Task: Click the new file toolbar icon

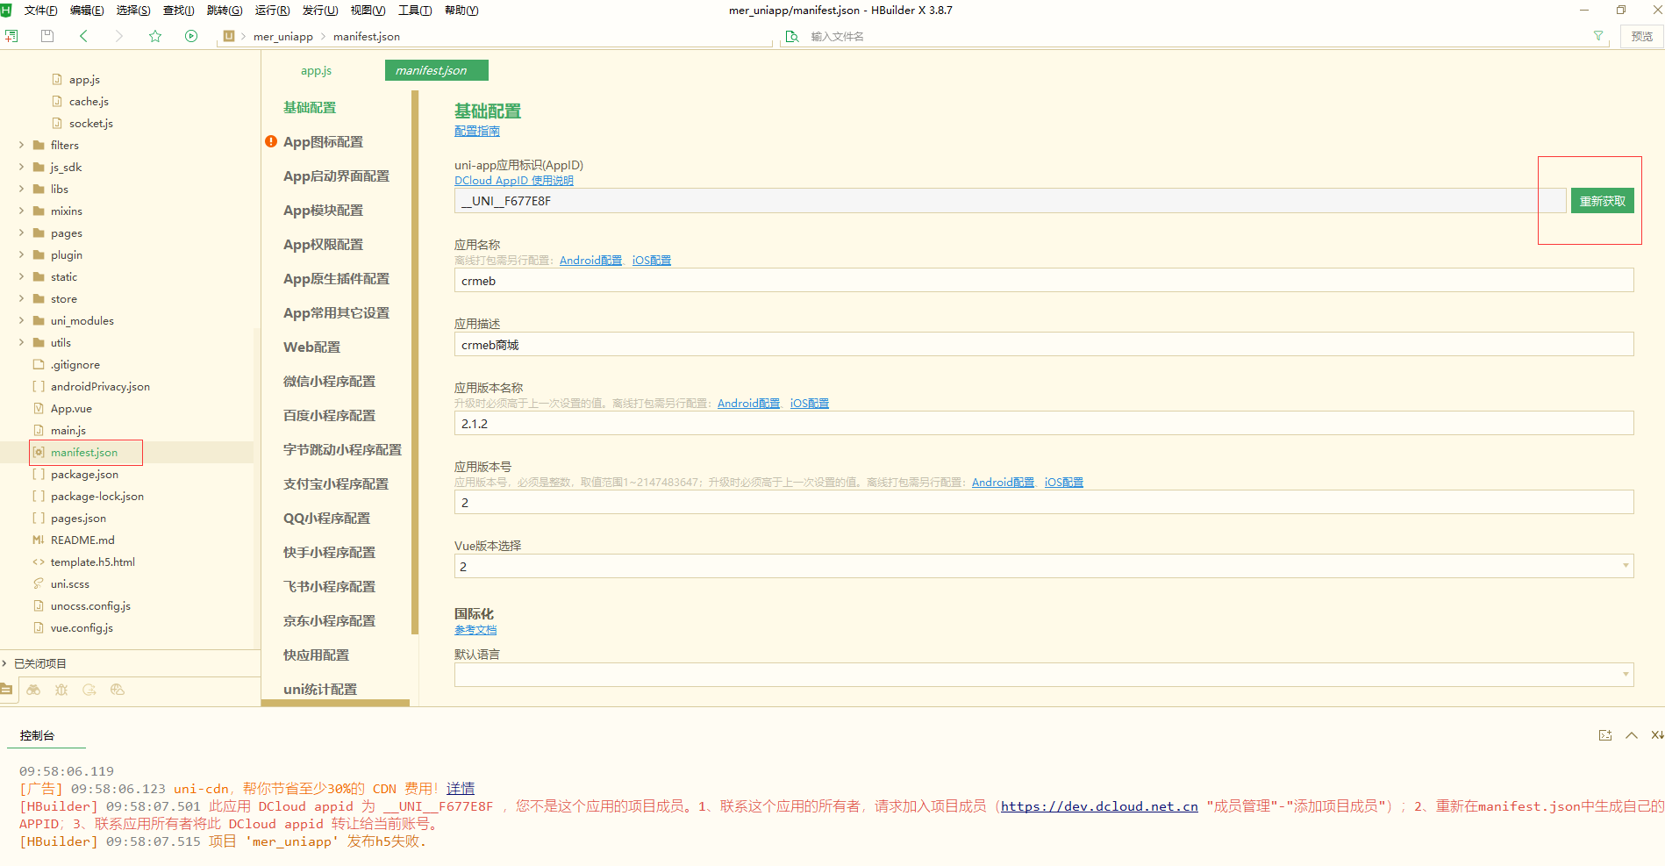Action: 11,36
